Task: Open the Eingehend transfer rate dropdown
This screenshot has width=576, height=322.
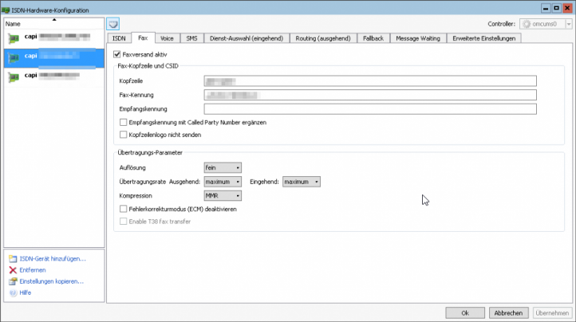Action: click(x=302, y=182)
